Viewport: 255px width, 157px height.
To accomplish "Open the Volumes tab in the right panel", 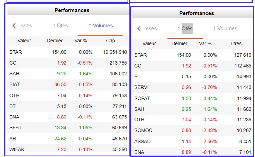I will [x=225, y=29].
